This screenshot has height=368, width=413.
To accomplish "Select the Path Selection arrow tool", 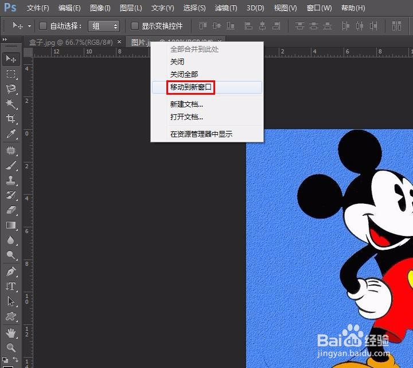I will coord(11,301).
